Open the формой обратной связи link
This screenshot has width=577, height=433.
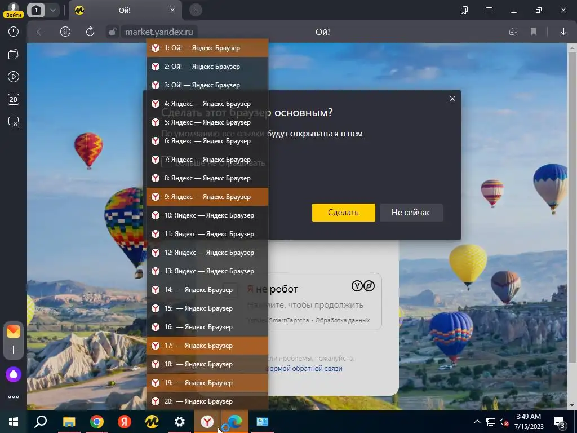[304, 369]
